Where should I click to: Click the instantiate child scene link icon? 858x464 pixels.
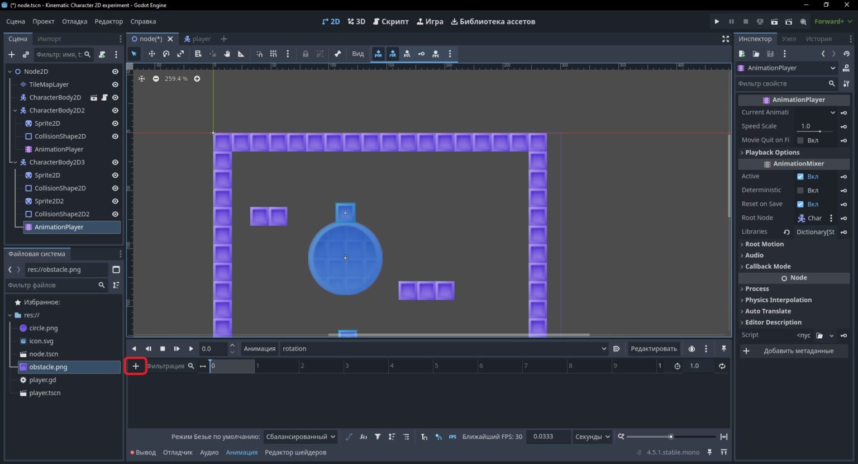(x=26, y=54)
